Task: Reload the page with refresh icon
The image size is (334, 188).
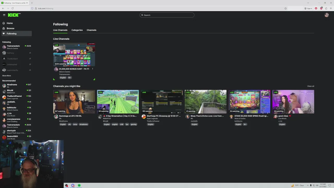Action: tap(12, 8)
